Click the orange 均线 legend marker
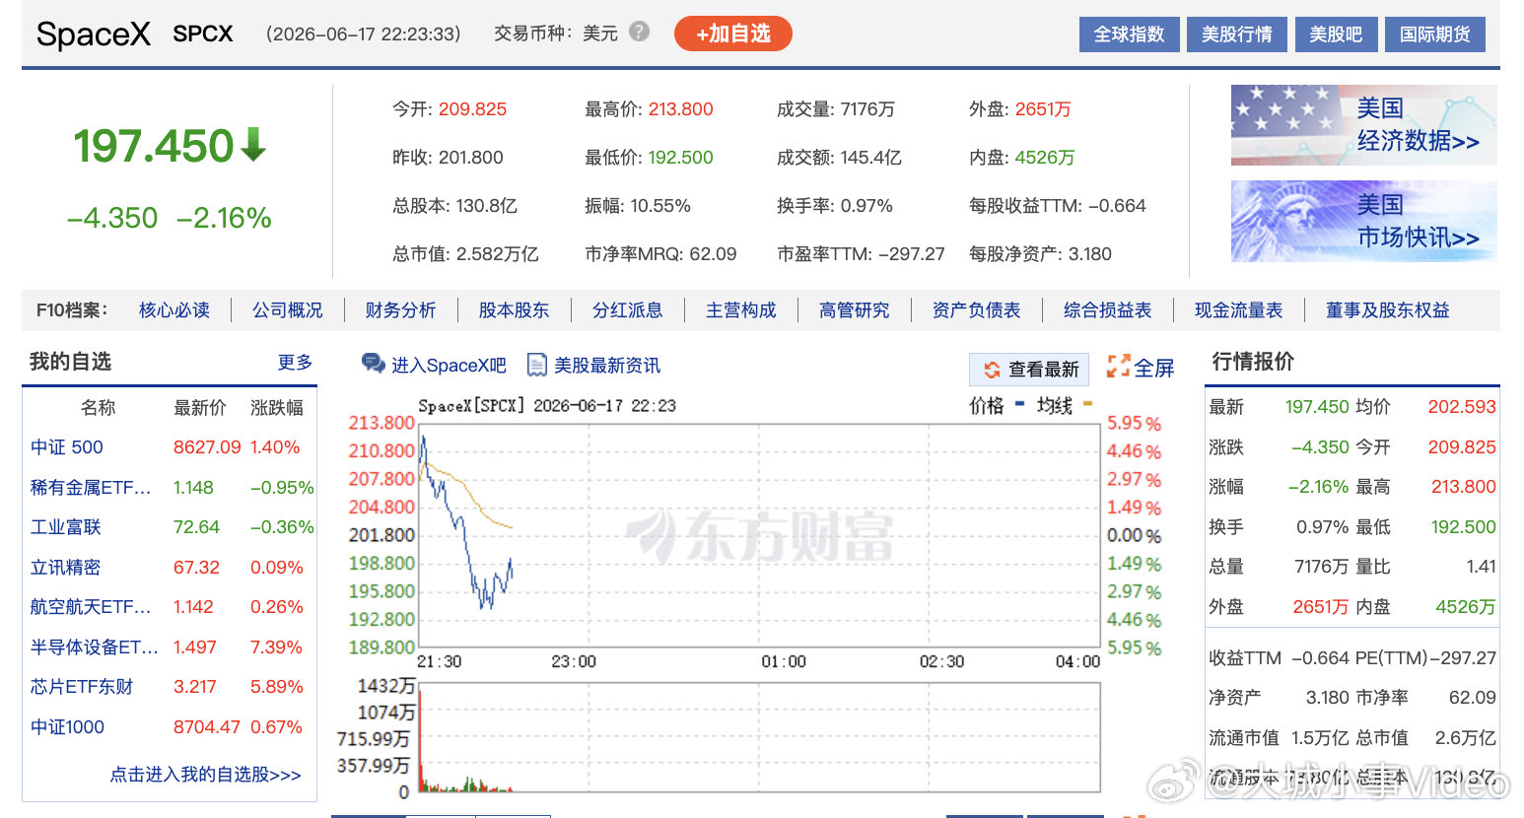The width and height of the screenshot is (1524, 818). tap(1087, 403)
